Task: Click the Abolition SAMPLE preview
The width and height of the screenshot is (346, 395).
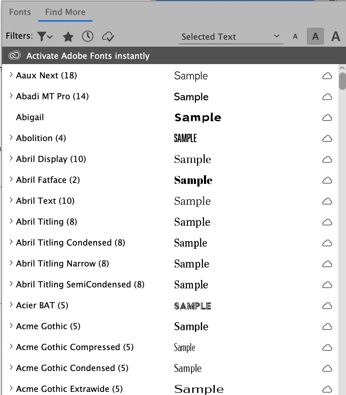Action: [185, 138]
